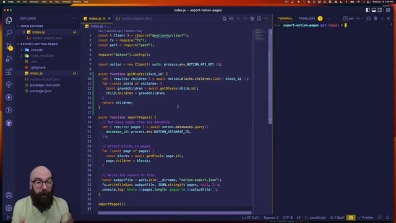
Task: Select notion-export.json in Open Editors list
Action: (47, 38)
